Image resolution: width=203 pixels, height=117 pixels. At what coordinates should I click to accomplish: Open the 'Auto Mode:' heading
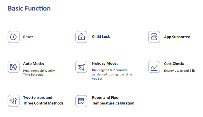(33, 64)
